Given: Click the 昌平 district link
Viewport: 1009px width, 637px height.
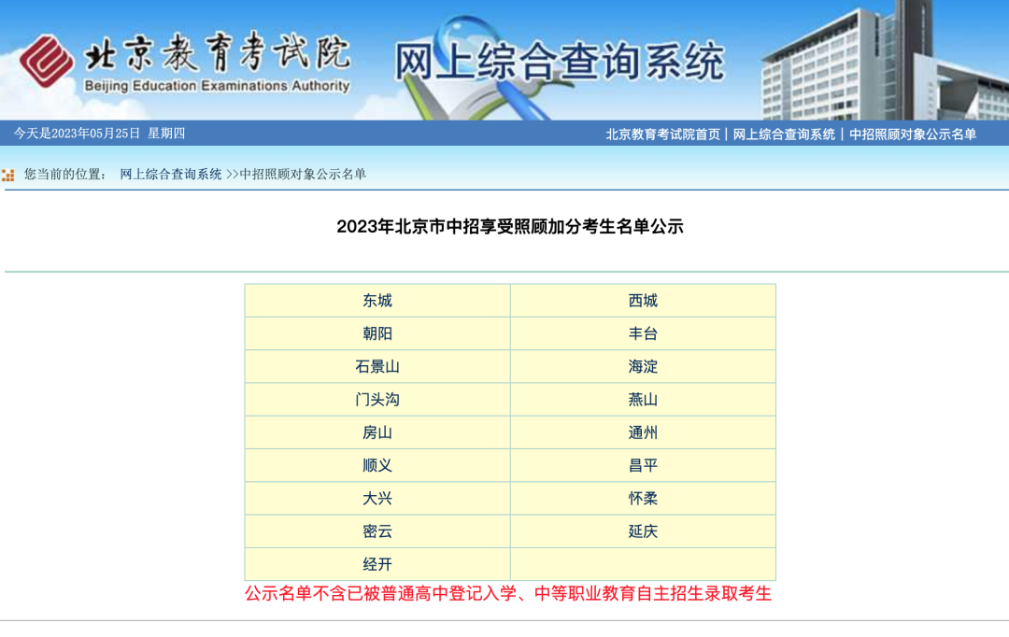Looking at the screenshot, I should [643, 465].
